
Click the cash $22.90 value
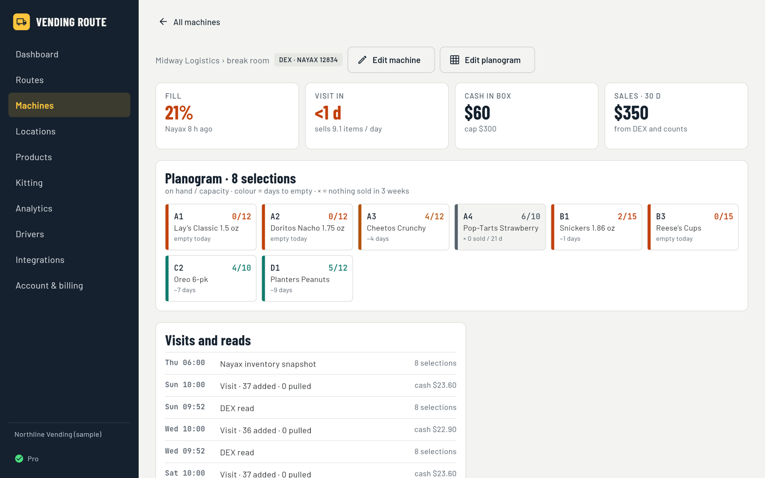tap(435, 429)
